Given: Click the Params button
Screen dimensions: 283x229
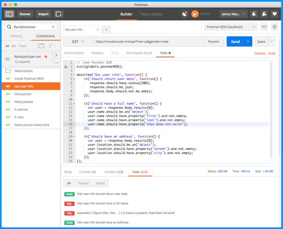Looking at the screenshot, I should pos(213,41).
